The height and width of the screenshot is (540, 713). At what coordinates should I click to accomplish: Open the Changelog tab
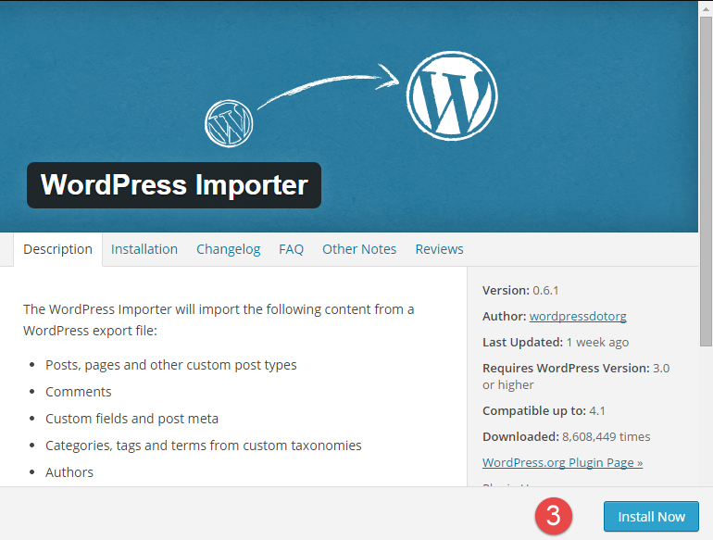pos(229,249)
